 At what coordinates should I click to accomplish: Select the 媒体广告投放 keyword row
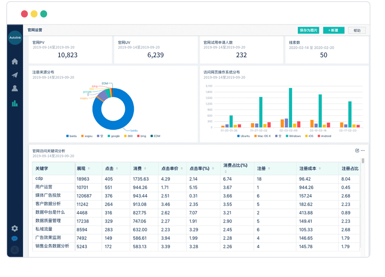pyautogui.click(x=196, y=196)
